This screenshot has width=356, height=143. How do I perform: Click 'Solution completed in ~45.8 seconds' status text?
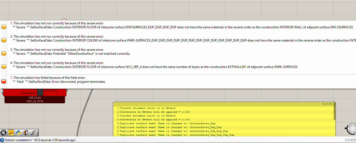coord(40,140)
